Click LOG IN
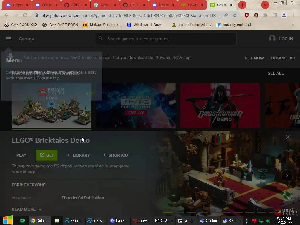Image resolution: width=300 pixels, height=225 pixels. pyautogui.click(x=286, y=39)
